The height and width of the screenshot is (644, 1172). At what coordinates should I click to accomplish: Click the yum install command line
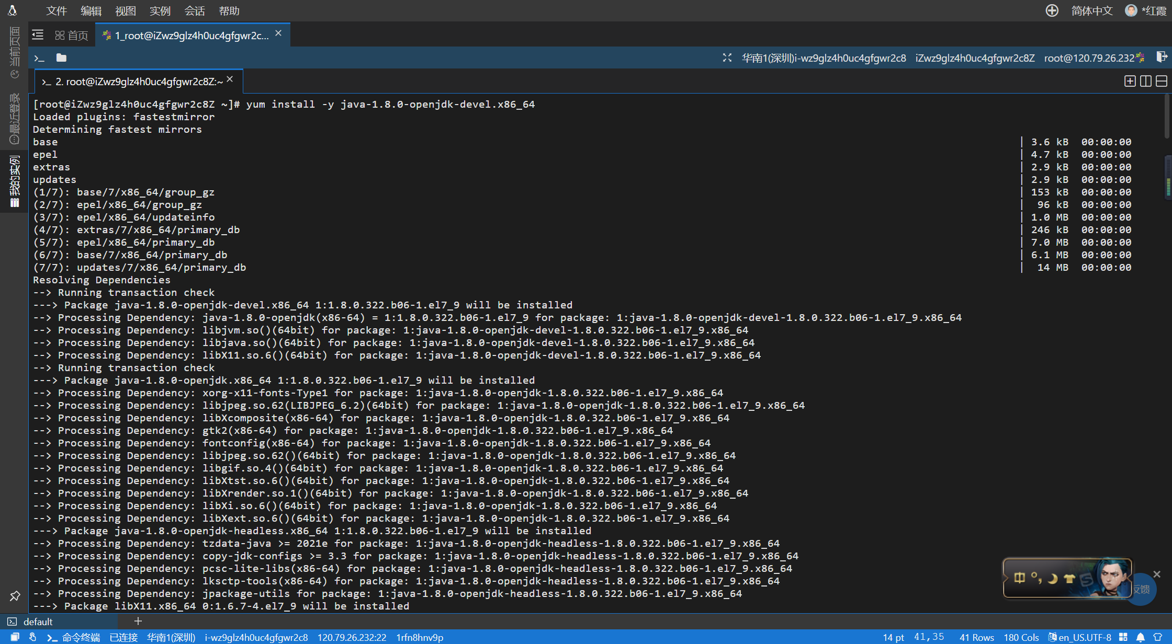point(284,104)
